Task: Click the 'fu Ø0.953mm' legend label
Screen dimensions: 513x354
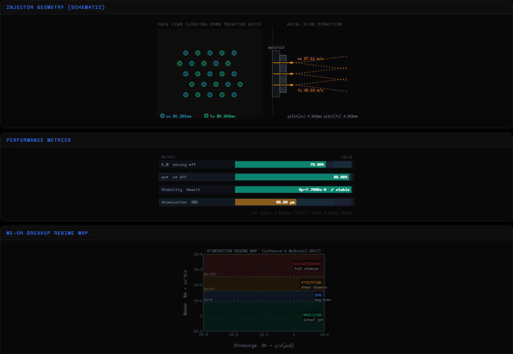Action: [x=223, y=116]
